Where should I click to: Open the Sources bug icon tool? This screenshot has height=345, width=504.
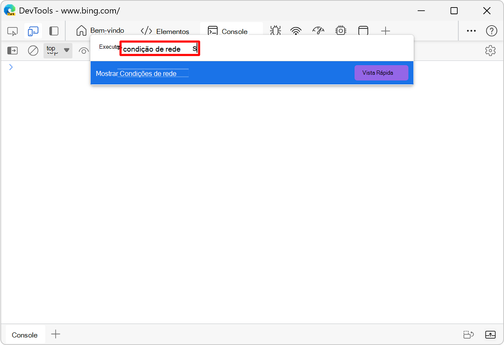[x=276, y=31]
